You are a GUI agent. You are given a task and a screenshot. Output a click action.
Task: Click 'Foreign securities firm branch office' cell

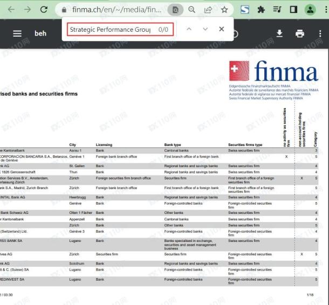point(124,178)
